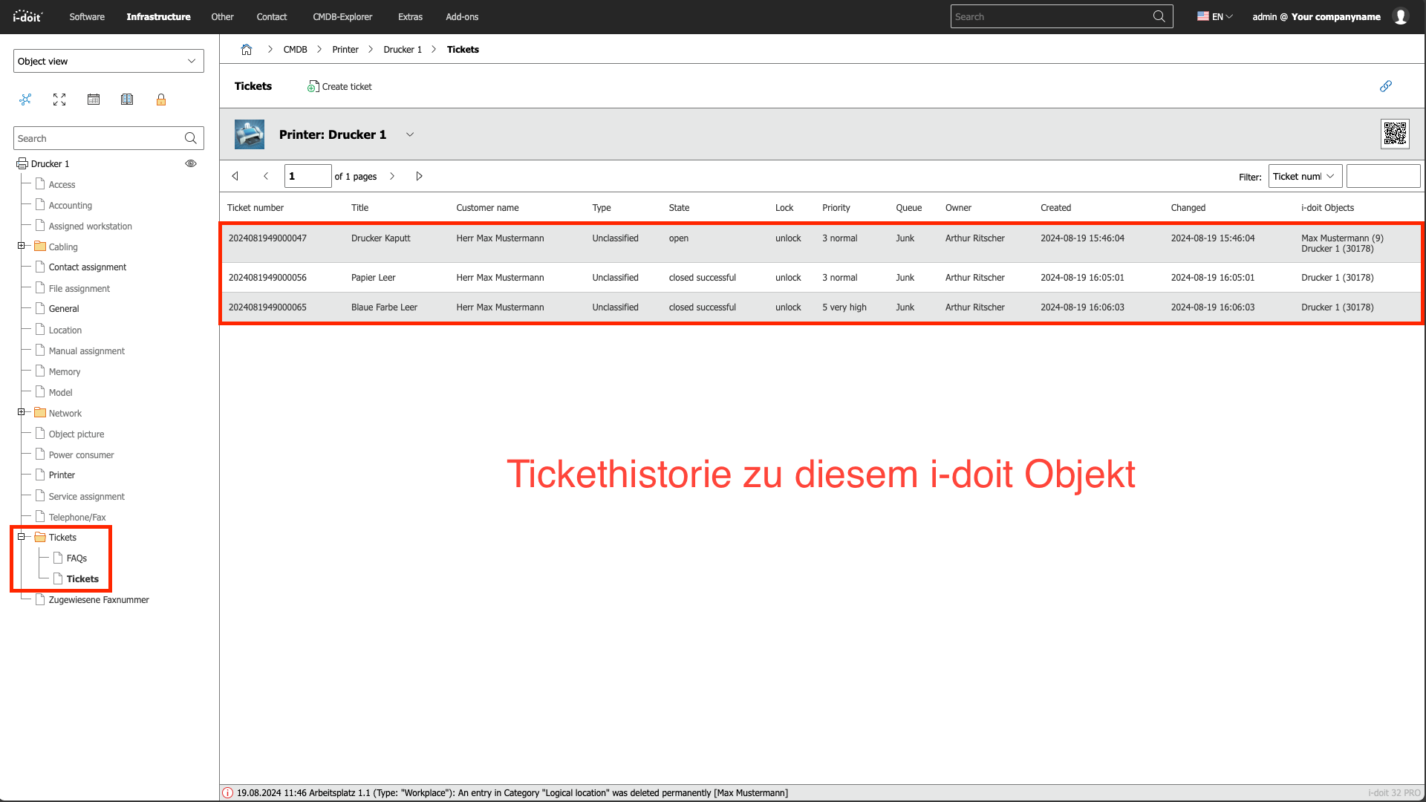Click the fullscreen expand arrows icon
1426x802 pixels.
point(59,100)
